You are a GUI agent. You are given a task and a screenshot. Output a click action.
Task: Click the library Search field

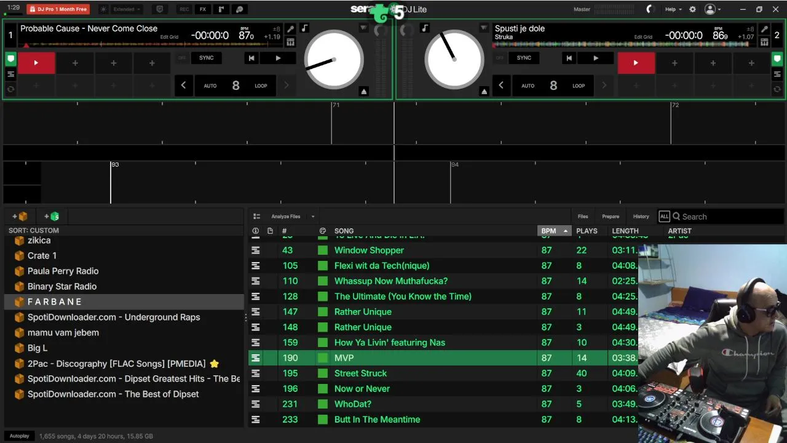click(x=727, y=217)
